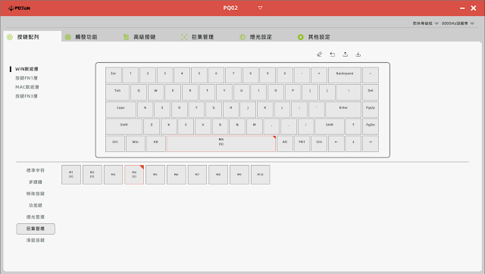This screenshot has height=274, width=485.
Task: Select the right Shift key
Action: [330, 126]
